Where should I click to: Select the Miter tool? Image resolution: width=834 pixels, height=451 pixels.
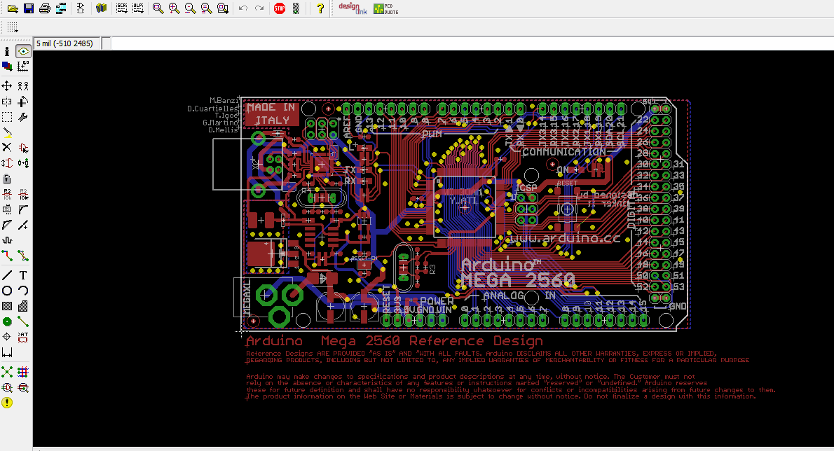pos(23,209)
